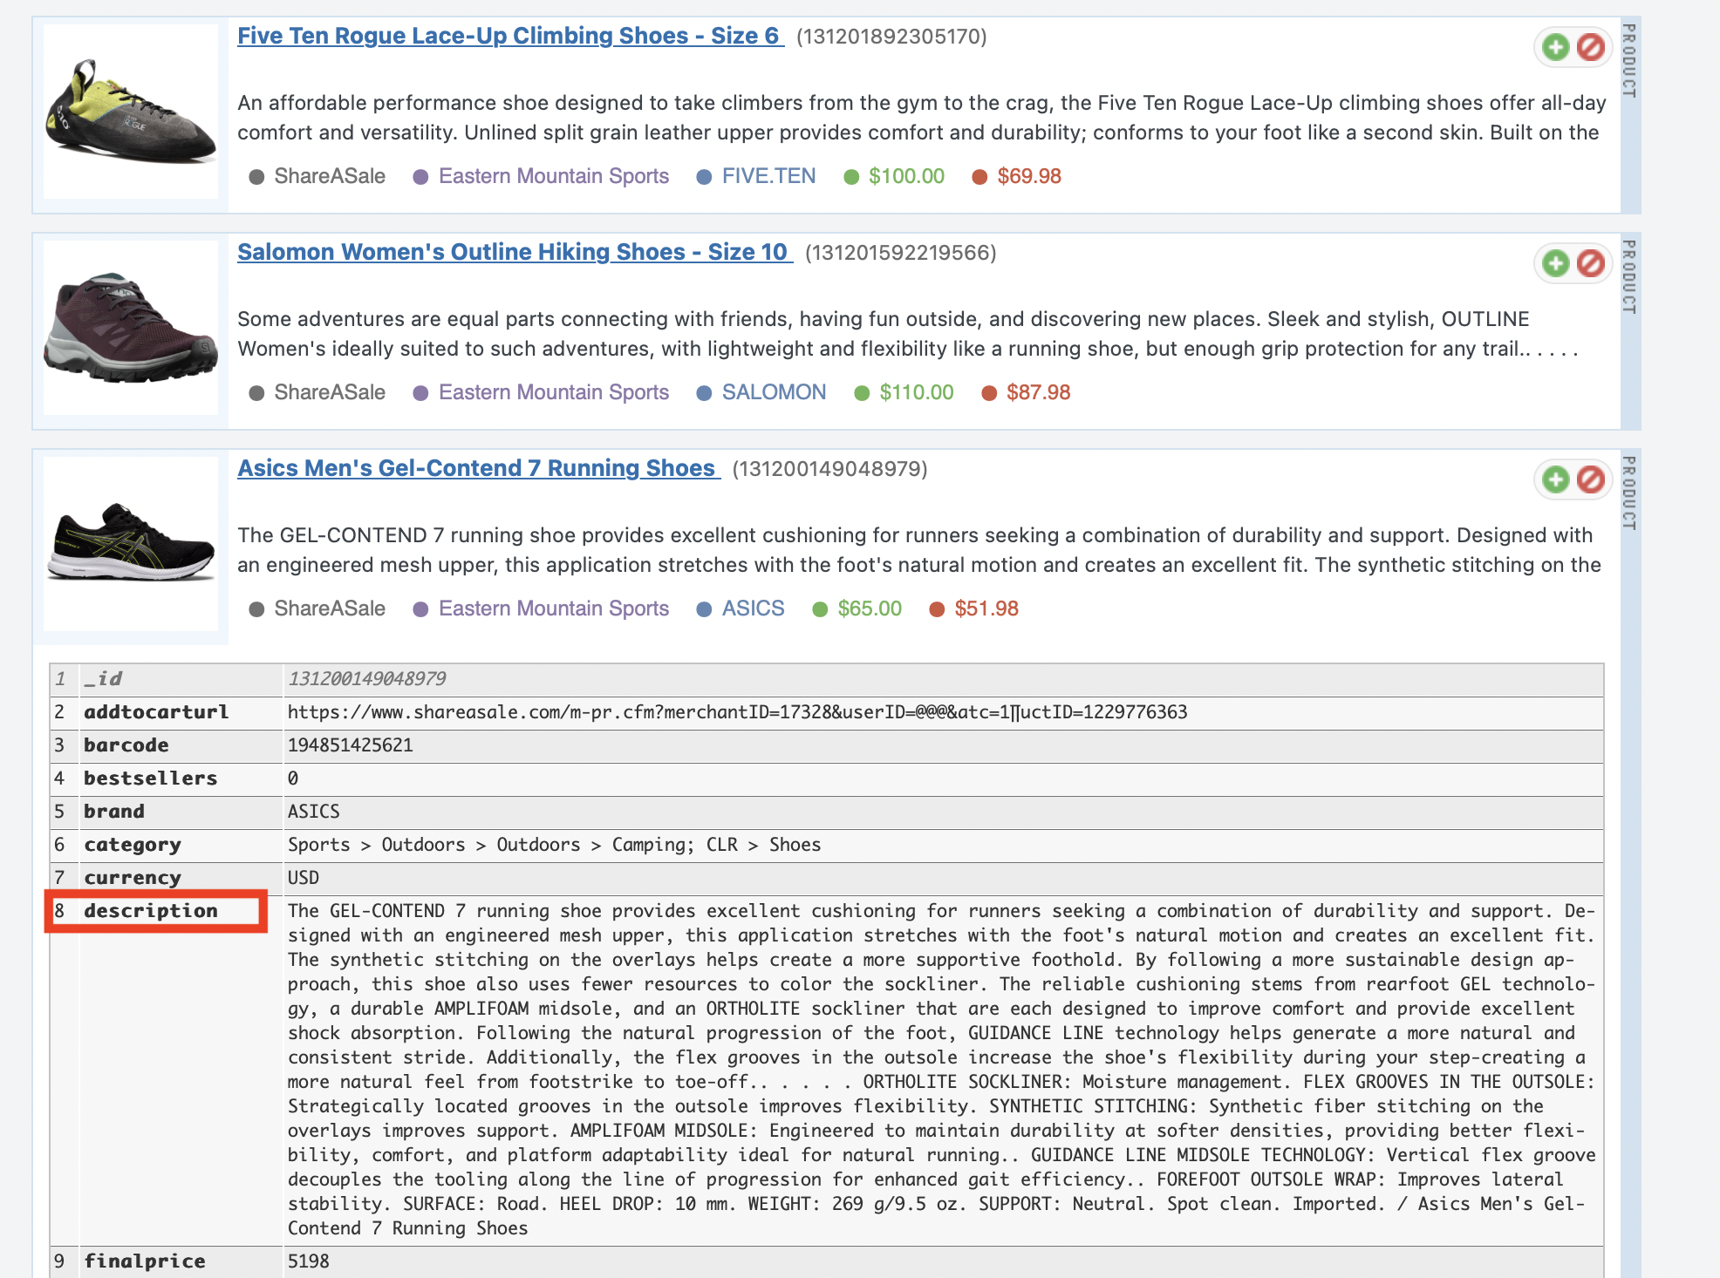Click the Salomon Outline description paragraph
Viewport: 1720px width, 1278px height.
click(908, 334)
